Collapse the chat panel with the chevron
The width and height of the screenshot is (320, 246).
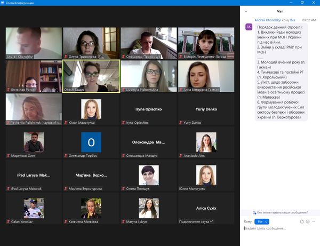pyautogui.click(x=246, y=11)
